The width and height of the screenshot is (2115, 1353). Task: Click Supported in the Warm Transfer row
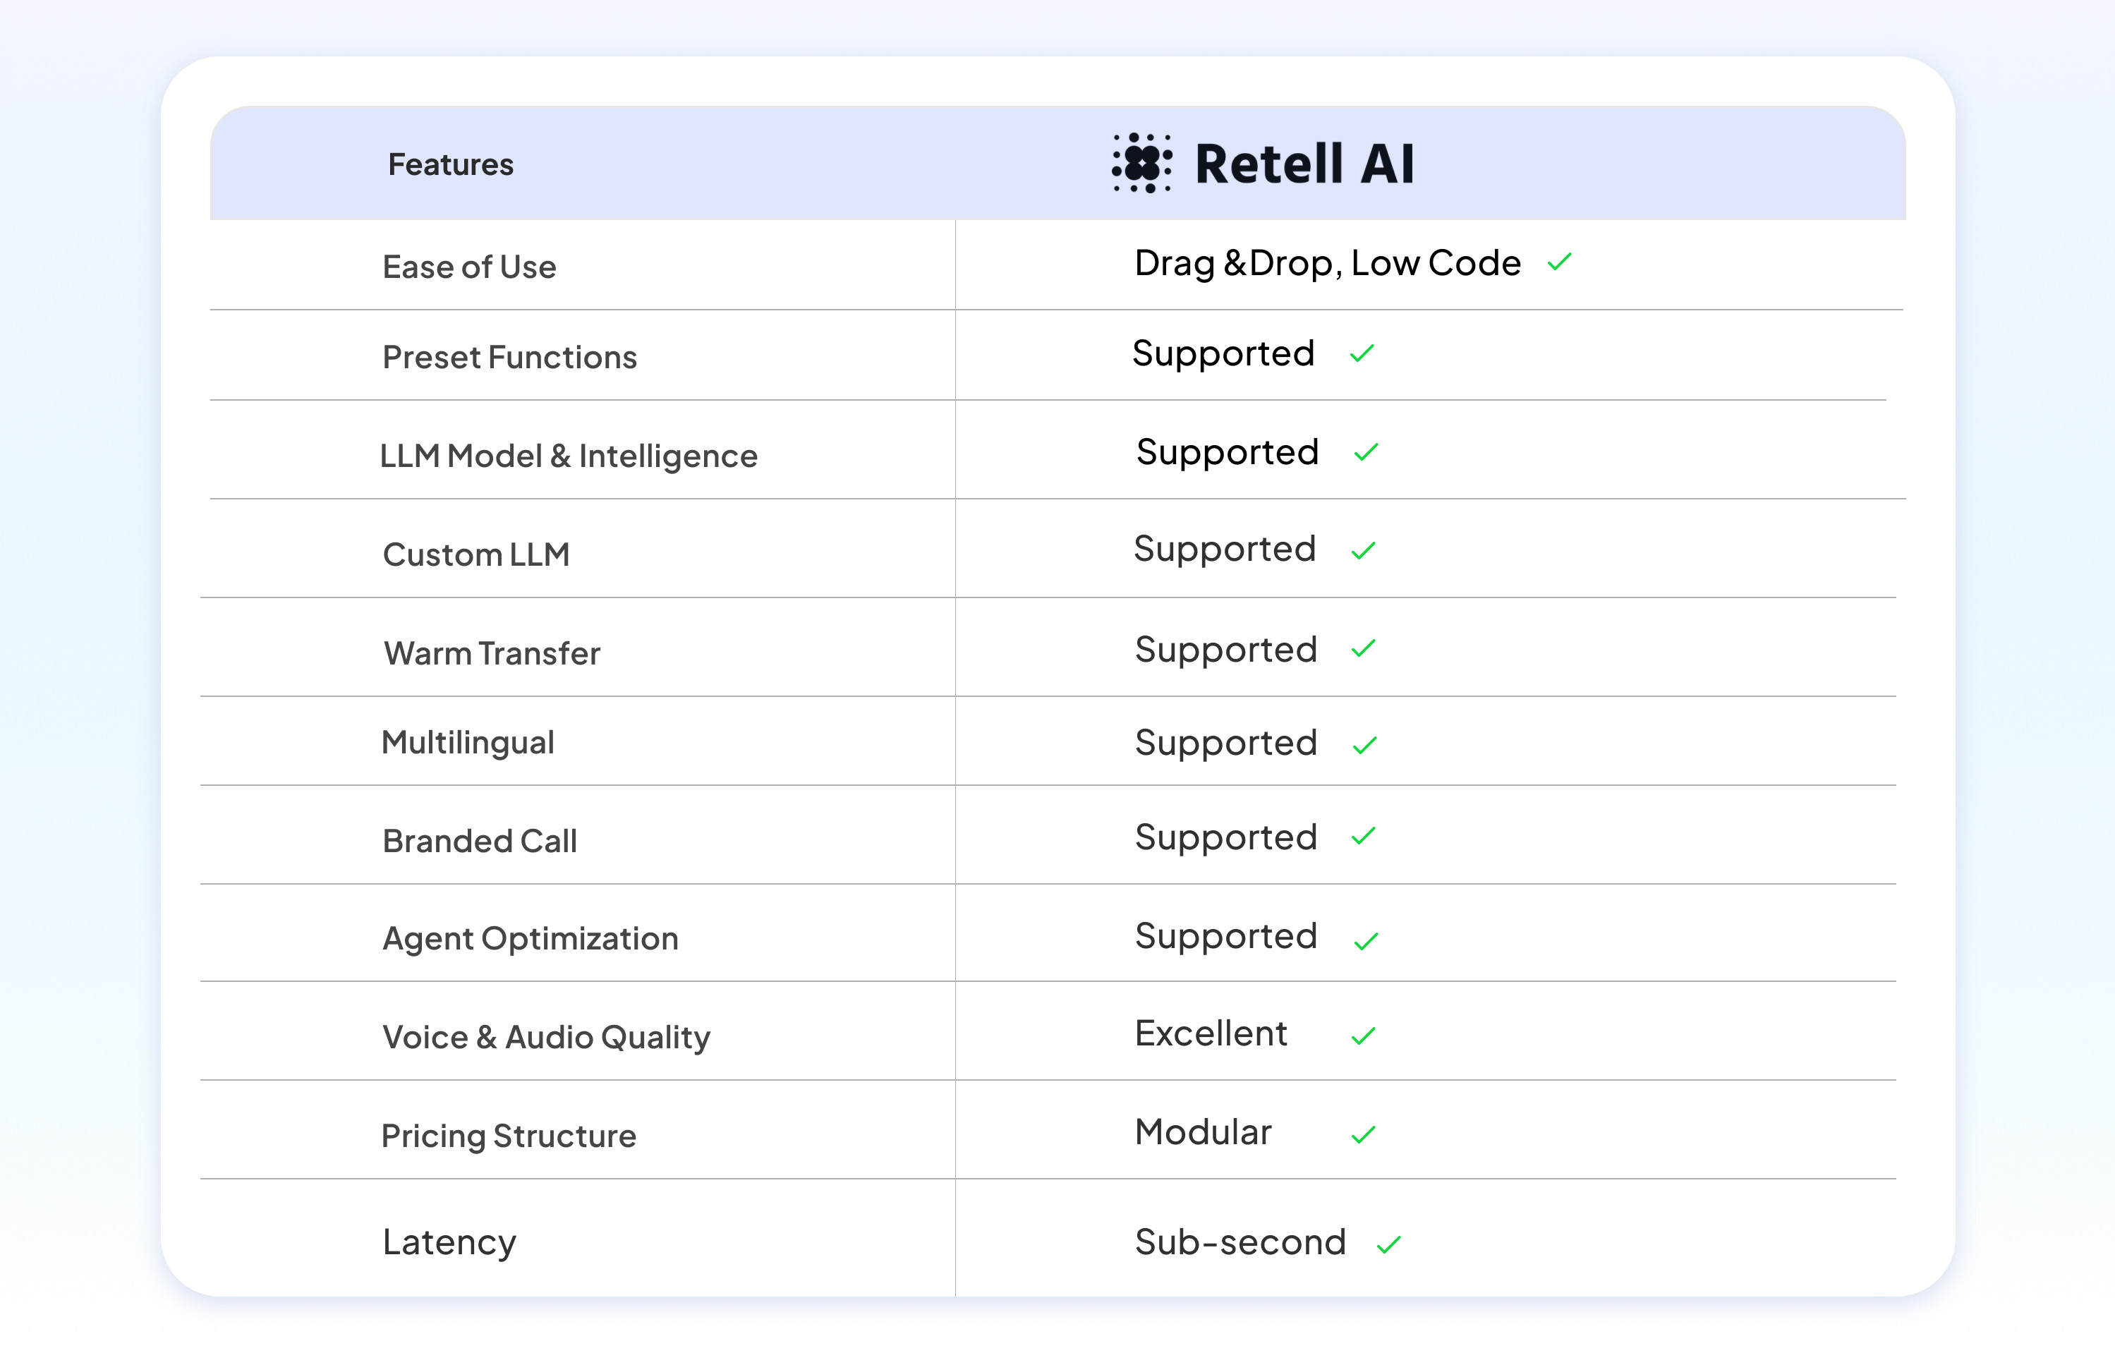(x=1226, y=651)
